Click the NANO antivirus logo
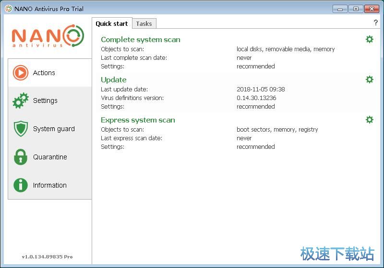This screenshot has width=384, height=268. click(x=48, y=35)
